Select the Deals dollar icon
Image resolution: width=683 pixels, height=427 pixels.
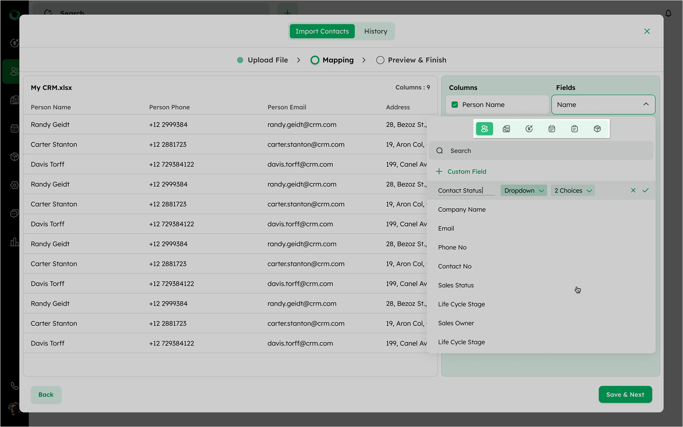click(x=529, y=129)
